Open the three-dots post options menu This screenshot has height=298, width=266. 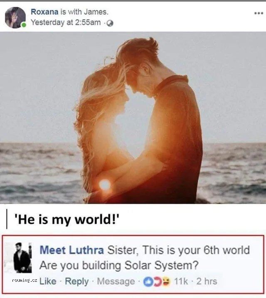tap(259, 13)
